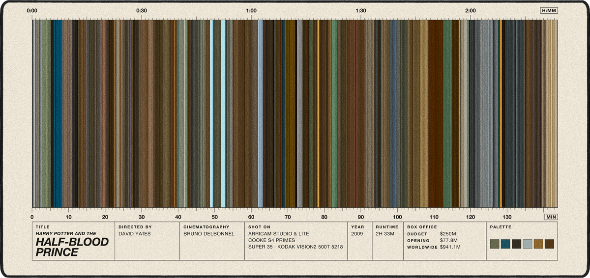Click the PALETTE heading
Viewport: 590px width, 278px height.
(500, 227)
